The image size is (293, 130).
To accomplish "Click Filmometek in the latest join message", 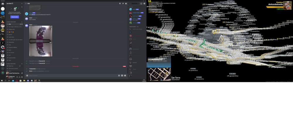I will point(32,69).
